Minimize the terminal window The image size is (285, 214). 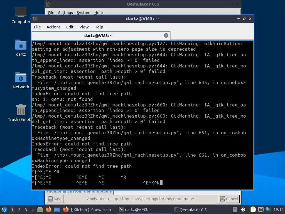click(x=239, y=19)
